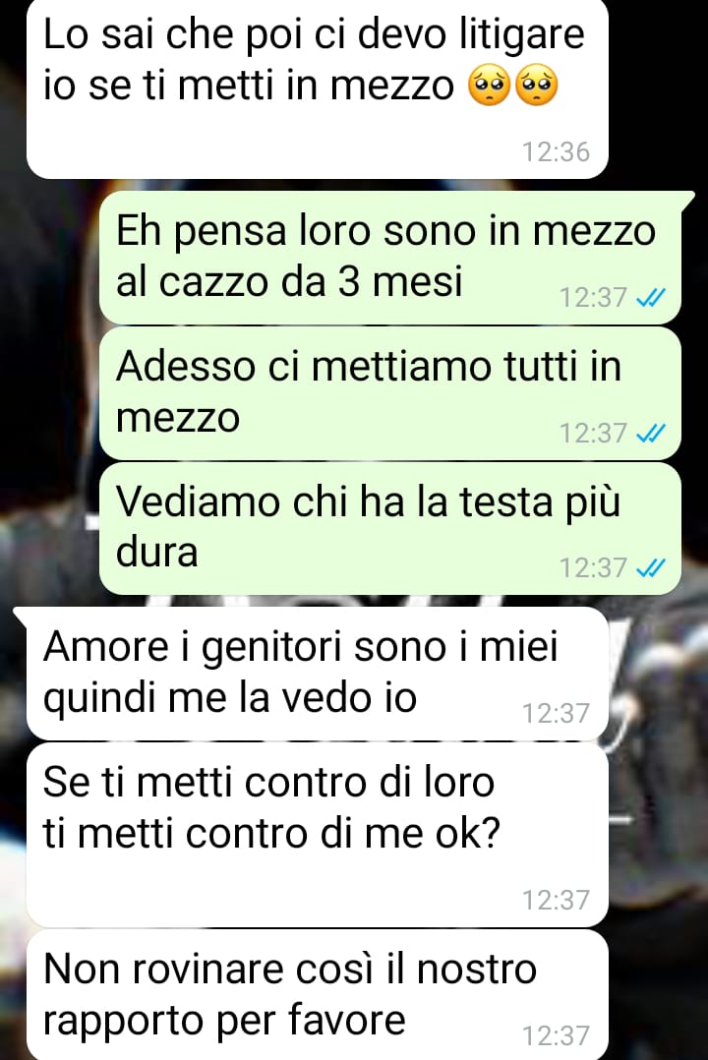The width and height of the screenshot is (708, 1060).
Task: Tap the second pleading face emoji
Action: pyautogui.click(x=536, y=86)
